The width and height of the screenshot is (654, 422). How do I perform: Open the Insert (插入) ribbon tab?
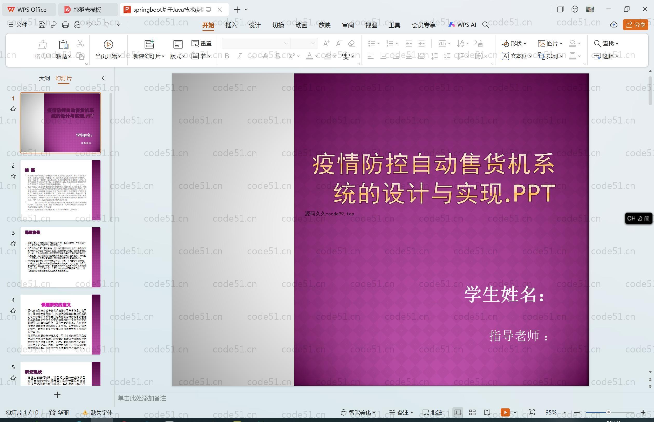point(231,25)
